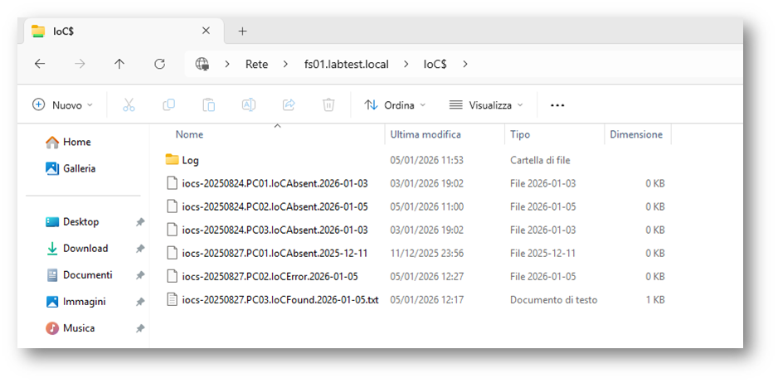
Task: Click the Delete trash icon
Action: click(328, 105)
